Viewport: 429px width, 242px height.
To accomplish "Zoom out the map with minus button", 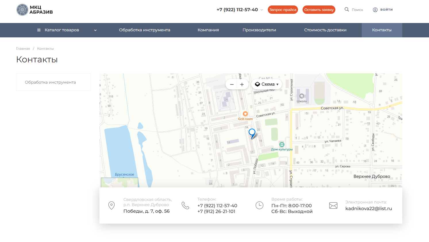I will click(x=232, y=84).
